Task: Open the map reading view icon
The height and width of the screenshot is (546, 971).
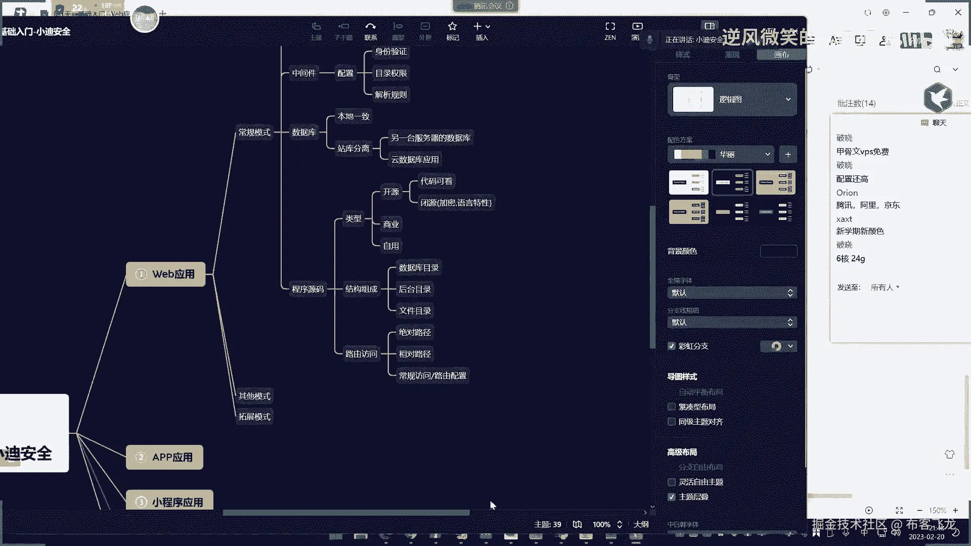Action: pos(577,524)
